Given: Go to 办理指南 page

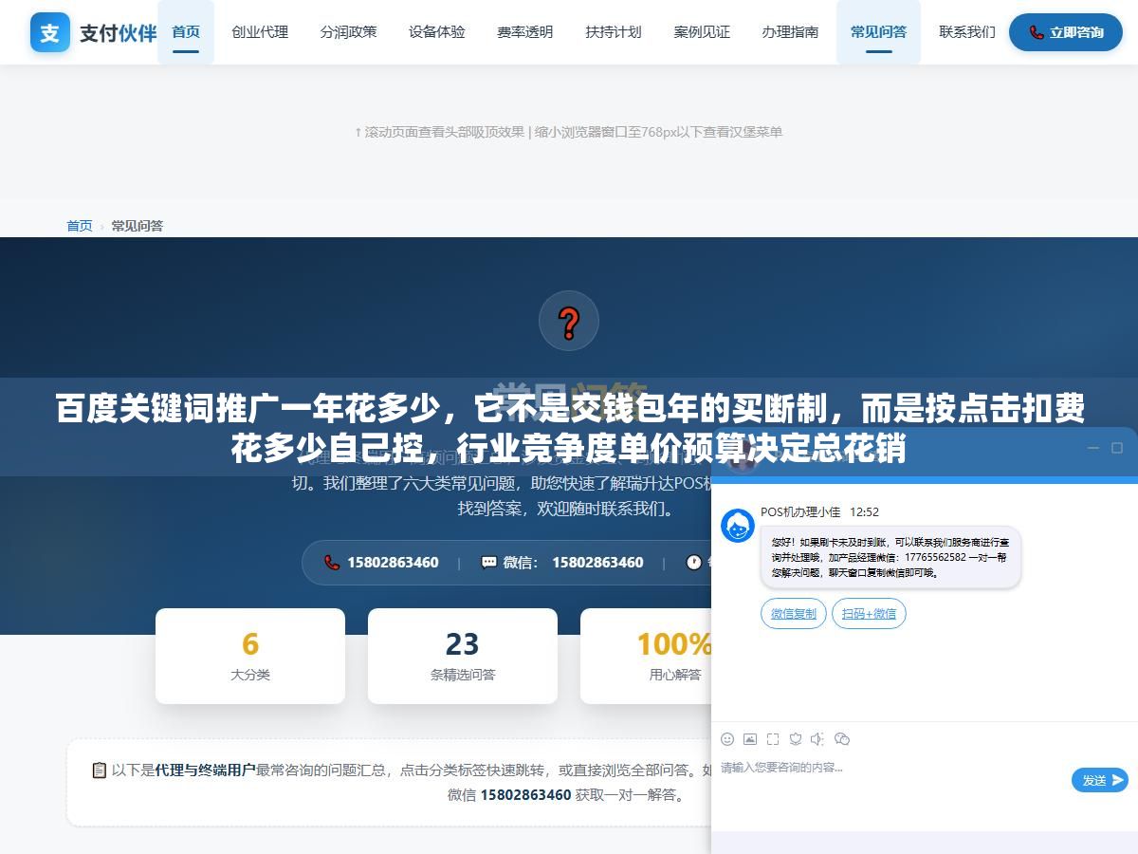Looking at the screenshot, I should coord(790,32).
